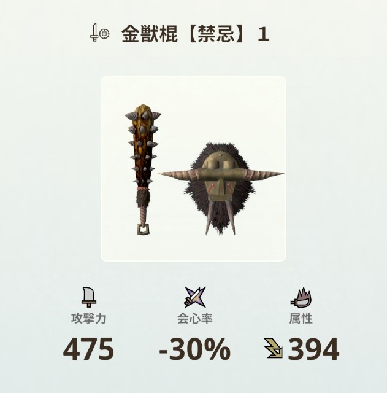
Task: Click the attack value 475
Action: tap(88, 349)
